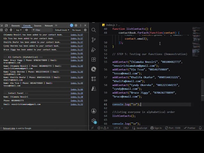This screenshot has height=153, width=204.
Task: Open the Sources tab
Action: tap(38, 25)
